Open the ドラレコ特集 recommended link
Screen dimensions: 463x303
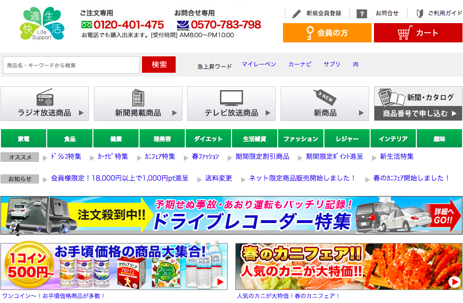(x=66, y=157)
